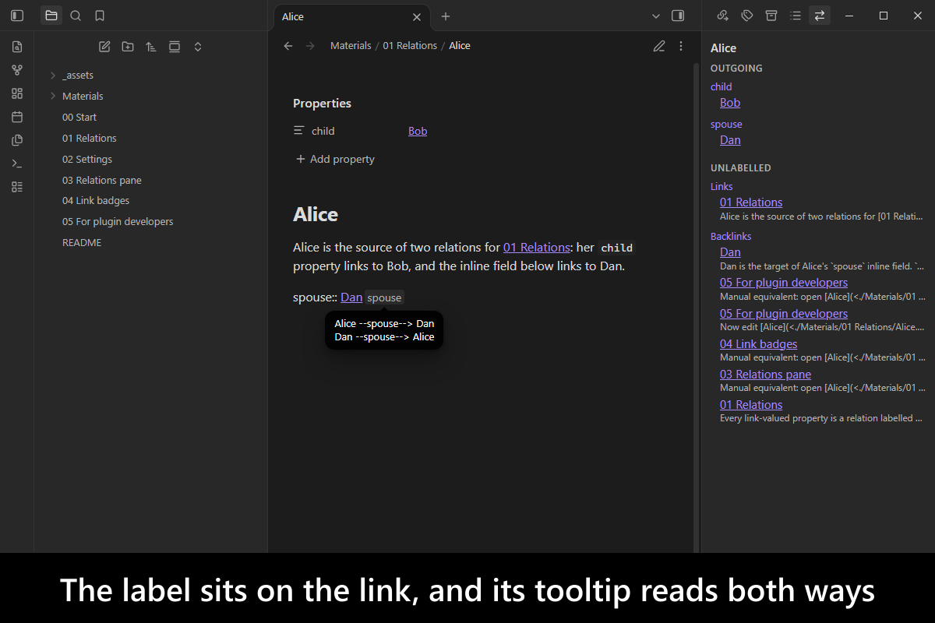Open Dan under Backlinks section
Viewport: 935px width, 623px height.
point(730,252)
